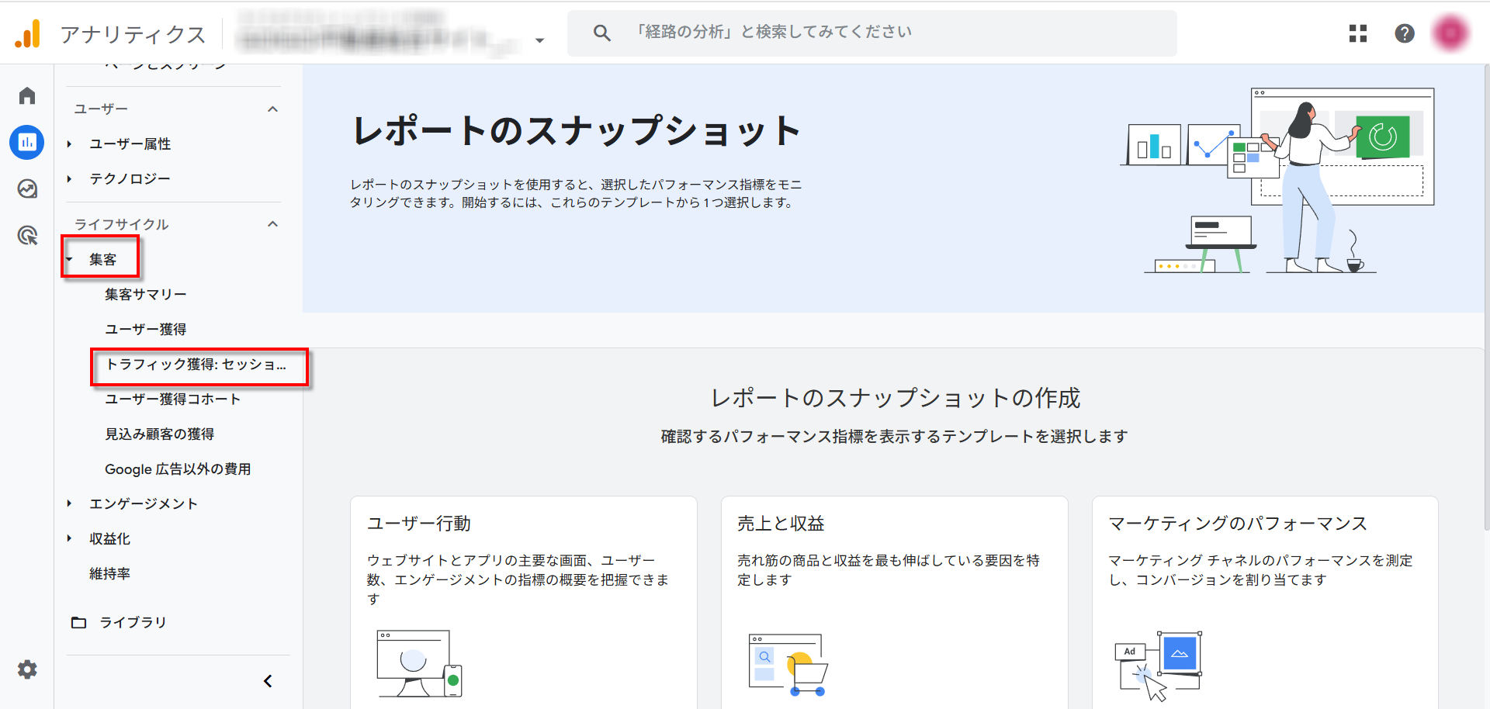This screenshot has width=1490, height=709.
Task: Expand the エンゲージメント tree item
Action: pyautogui.click(x=143, y=503)
